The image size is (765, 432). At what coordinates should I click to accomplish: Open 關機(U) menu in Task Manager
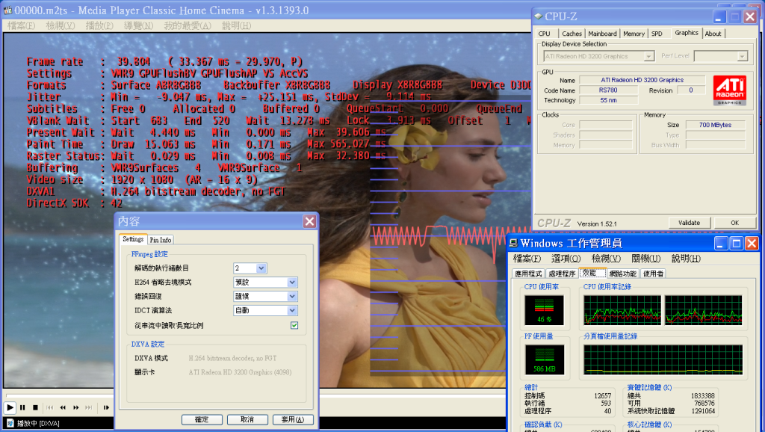pyautogui.click(x=646, y=258)
